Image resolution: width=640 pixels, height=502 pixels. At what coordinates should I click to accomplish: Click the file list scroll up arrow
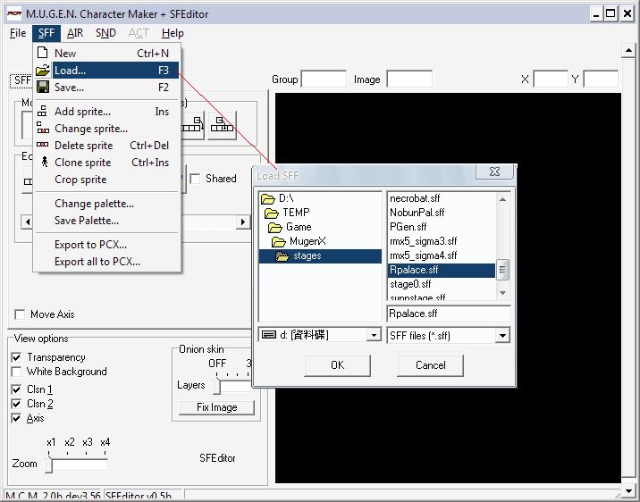(502, 199)
